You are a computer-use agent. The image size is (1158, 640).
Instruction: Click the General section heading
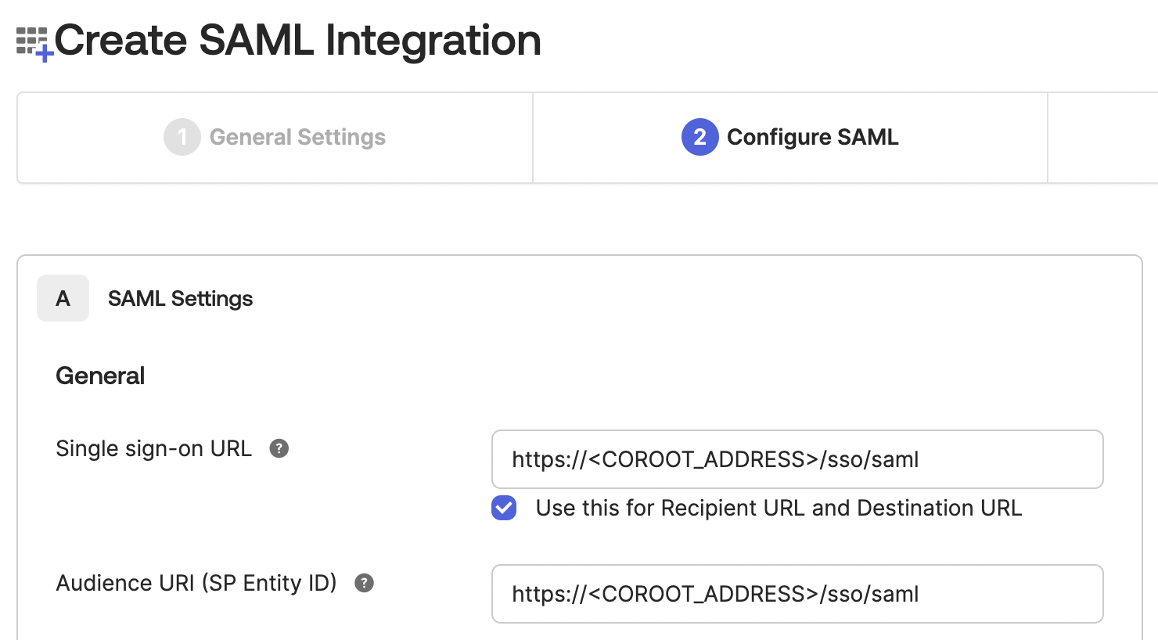coord(100,376)
